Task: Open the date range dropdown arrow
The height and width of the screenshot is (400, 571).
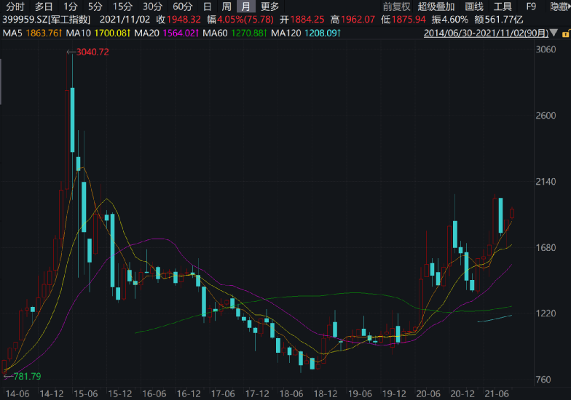Action: click(x=555, y=33)
